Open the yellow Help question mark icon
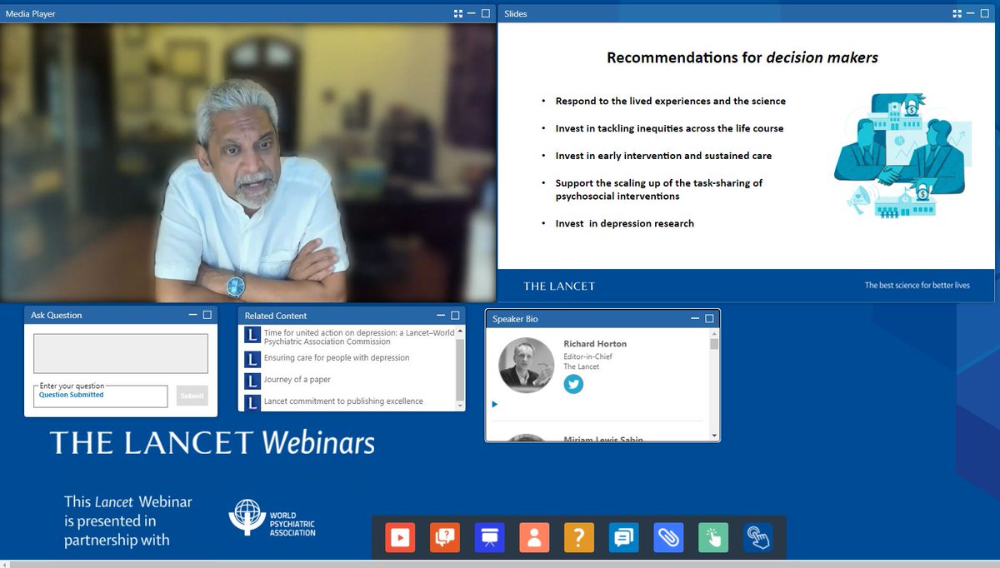The image size is (1000, 568). (578, 537)
